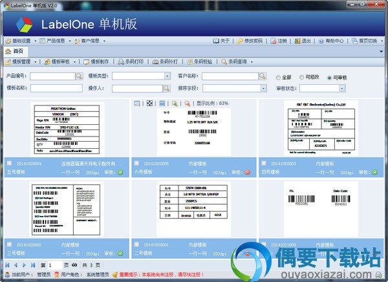Viewport: 388px width, 282px height.
Task: Click the printer icon in status bar corner
Action: [378, 275]
